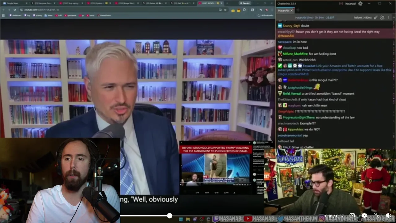The height and width of the screenshot is (223, 396).
Task: Open the News bookmark
Action: coord(48,15)
